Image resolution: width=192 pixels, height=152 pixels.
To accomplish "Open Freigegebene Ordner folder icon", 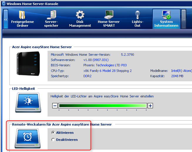I will [x=22, y=15].
